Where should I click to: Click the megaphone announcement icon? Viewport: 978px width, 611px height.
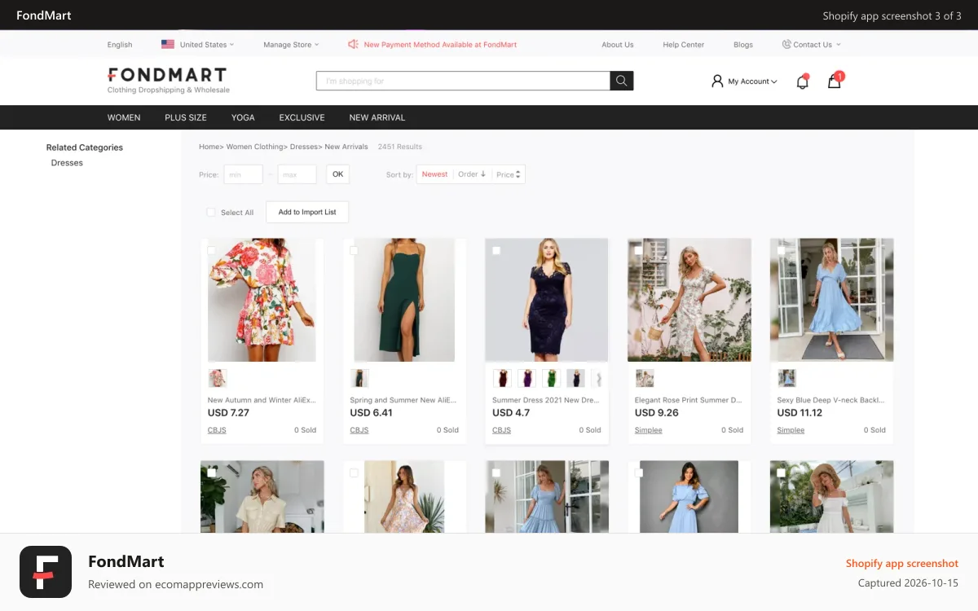coord(353,45)
